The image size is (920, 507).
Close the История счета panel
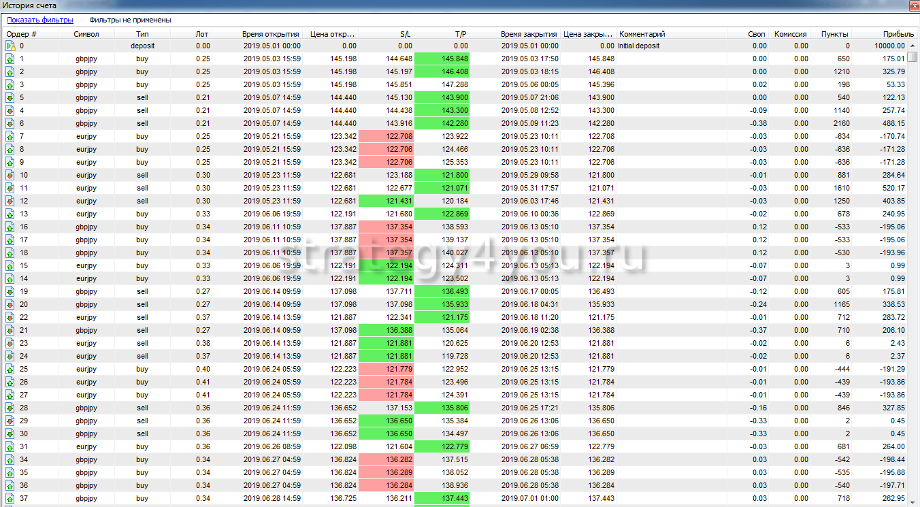point(912,5)
